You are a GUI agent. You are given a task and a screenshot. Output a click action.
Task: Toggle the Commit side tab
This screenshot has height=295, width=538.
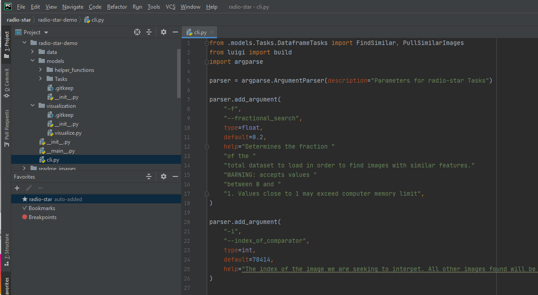pyautogui.click(x=6, y=83)
